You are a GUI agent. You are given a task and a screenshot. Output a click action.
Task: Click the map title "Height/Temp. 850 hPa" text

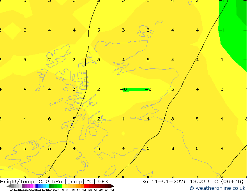coord(32,182)
